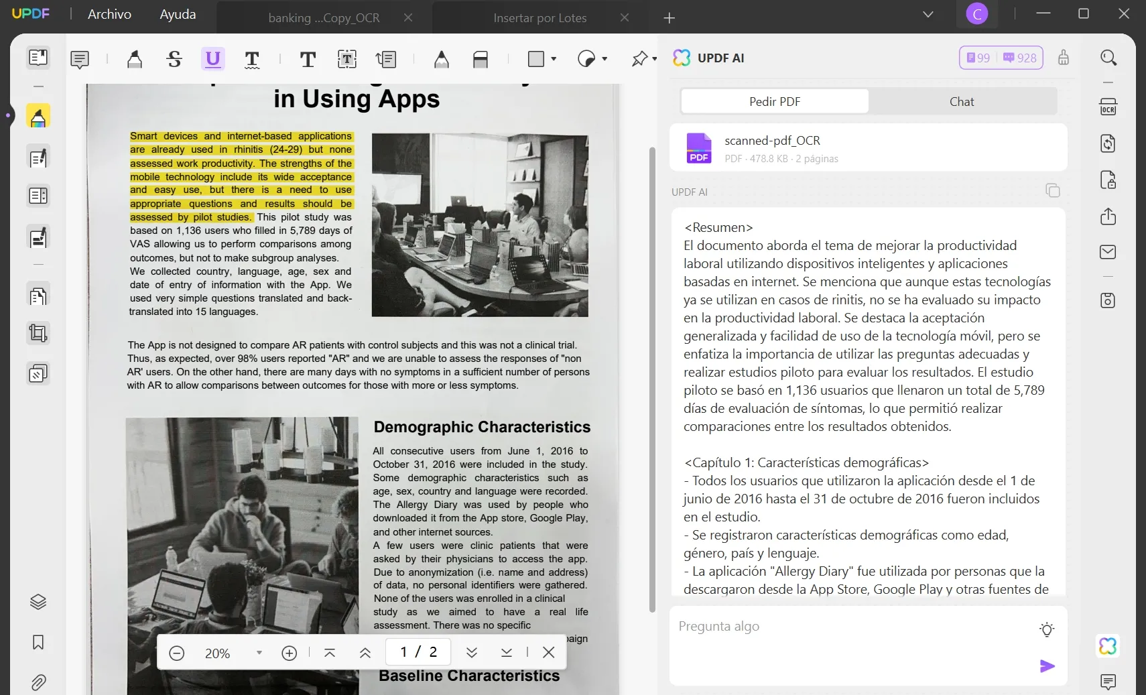Zoom in with plus button
Screen dimensions: 1146x695
(290, 653)
